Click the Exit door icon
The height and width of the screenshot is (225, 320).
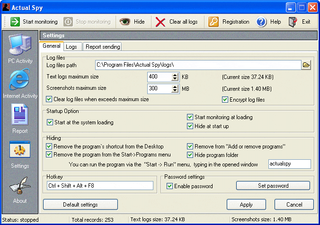pyautogui.click(x=293, y=22)
